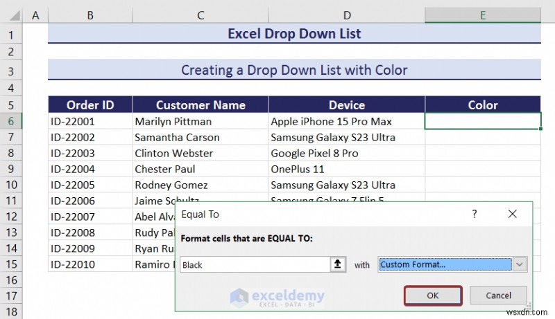Click the Color header cell

coord(483,104)
